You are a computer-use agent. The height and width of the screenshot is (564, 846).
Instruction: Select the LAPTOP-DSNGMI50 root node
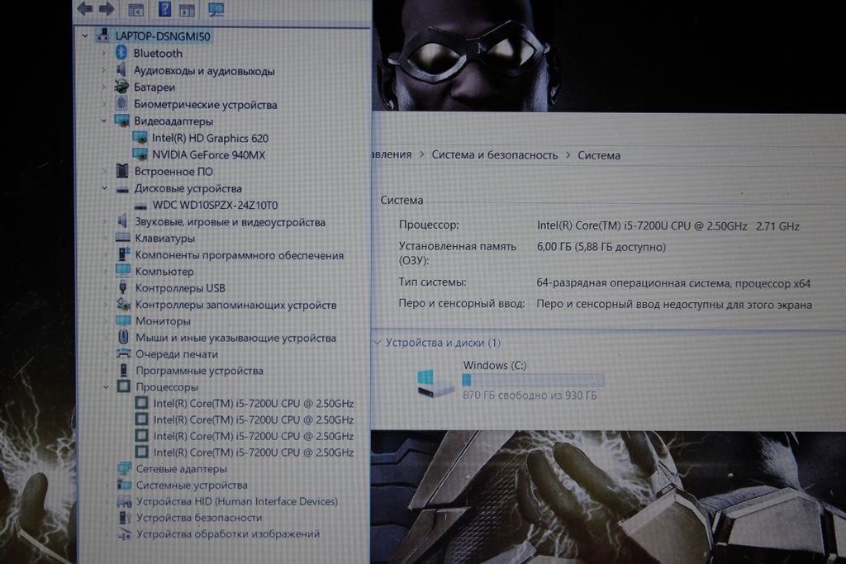click(163, 36)
